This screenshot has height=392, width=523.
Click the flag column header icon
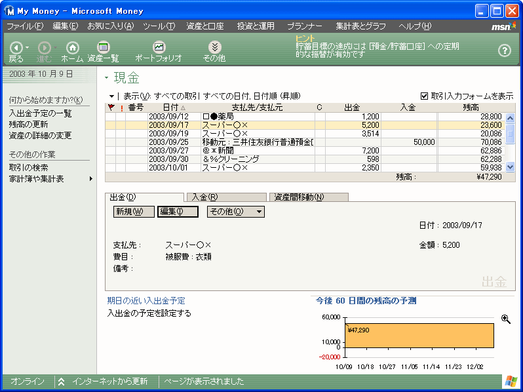pyautogui.click(x=111, y=108)
